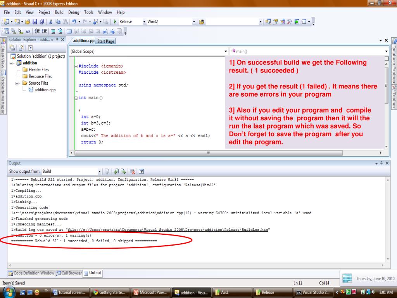Select the Header Files folder

click(39, 70)
